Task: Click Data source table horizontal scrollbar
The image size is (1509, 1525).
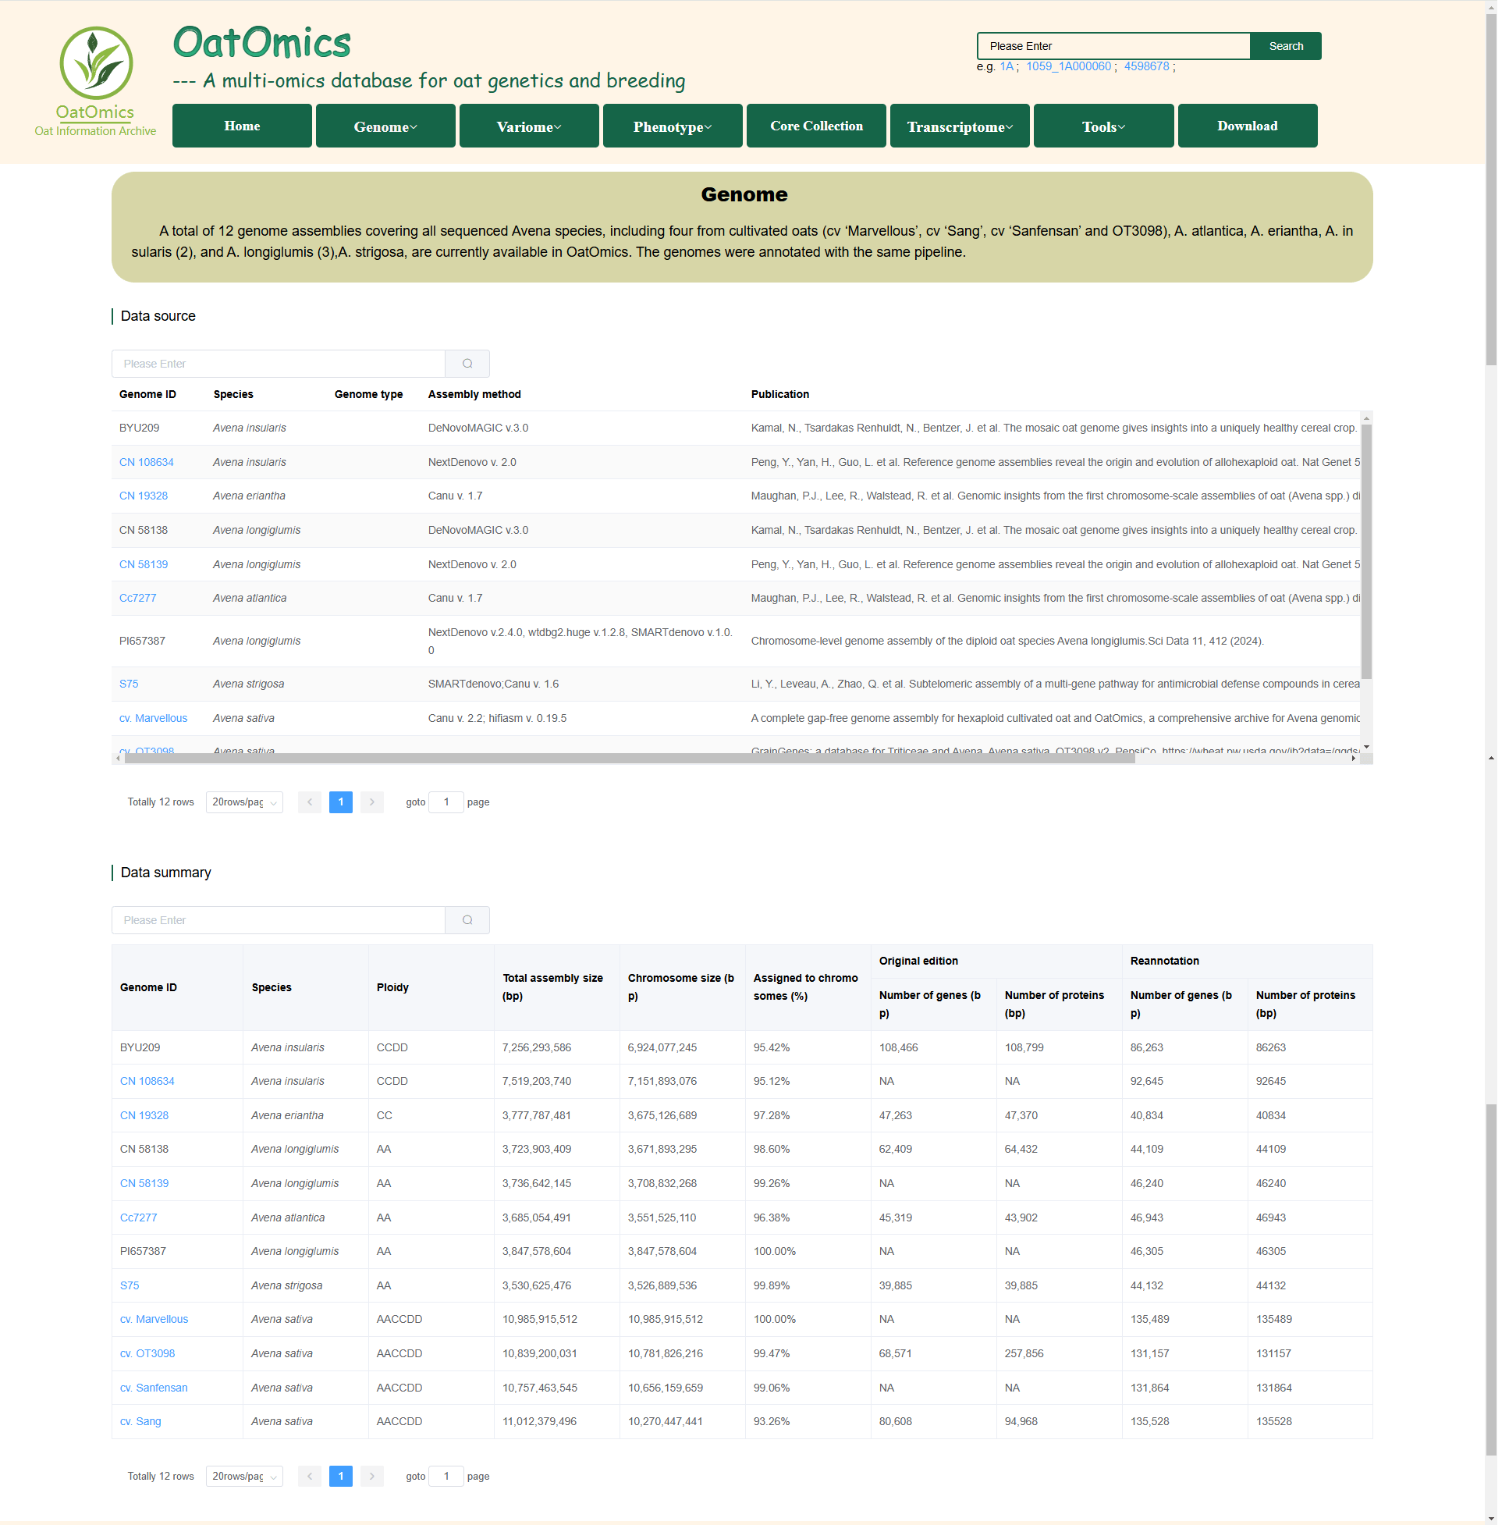Action: [629, 759]
